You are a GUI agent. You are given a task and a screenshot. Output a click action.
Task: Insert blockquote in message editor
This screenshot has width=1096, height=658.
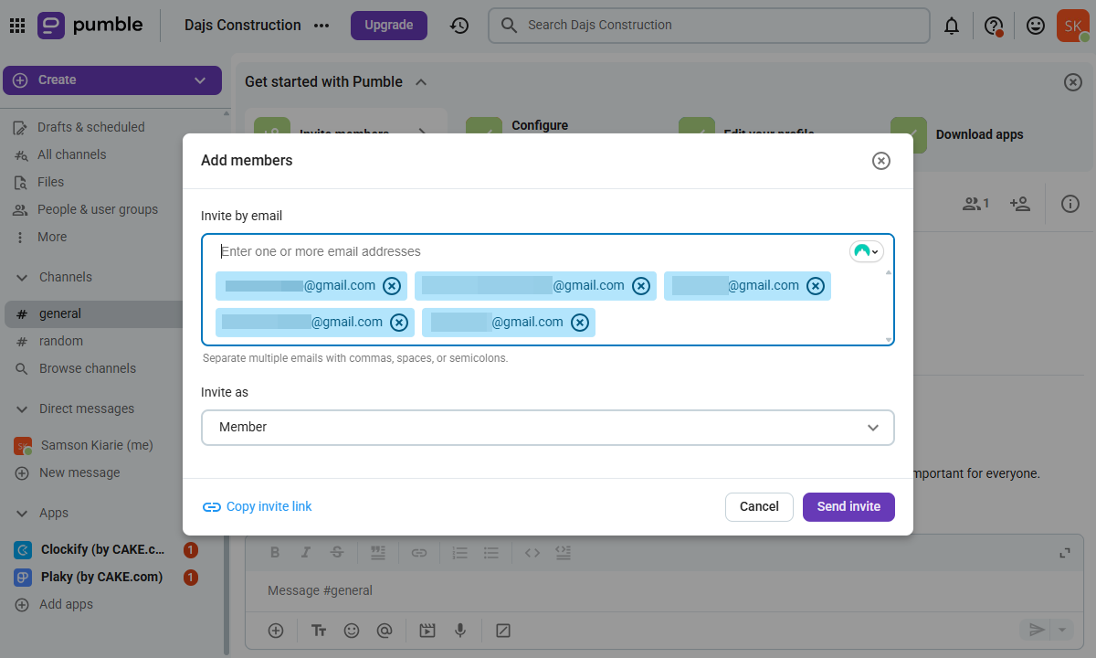[377, 553]
